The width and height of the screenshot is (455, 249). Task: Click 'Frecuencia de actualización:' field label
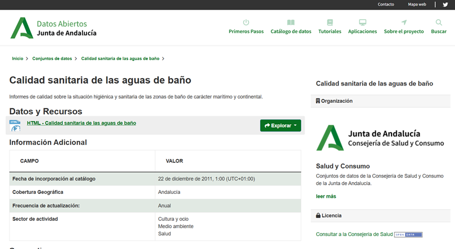(x=46, y=206)
